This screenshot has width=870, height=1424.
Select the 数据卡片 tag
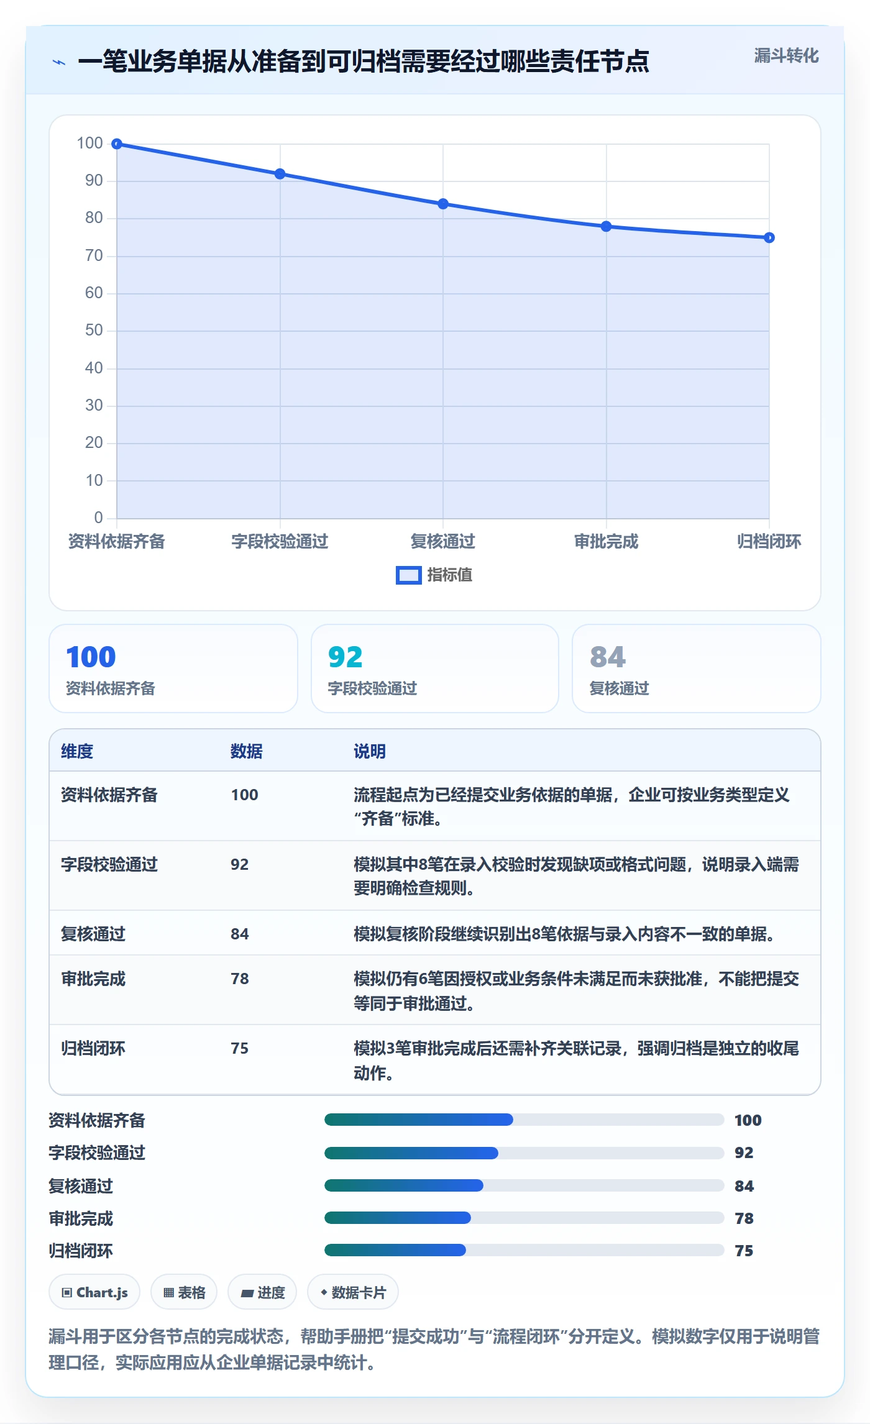pyautogui.click(x=353, y=1292)
